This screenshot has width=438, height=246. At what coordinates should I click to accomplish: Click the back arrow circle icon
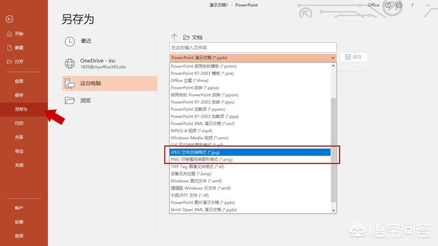click(x=9, y=19)
